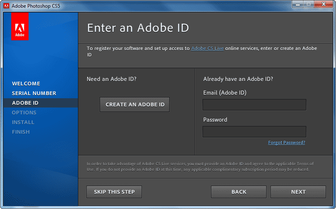This screenshot has width=336, height=209.
Task: Go back with the Back button
Action: [239, 192]
